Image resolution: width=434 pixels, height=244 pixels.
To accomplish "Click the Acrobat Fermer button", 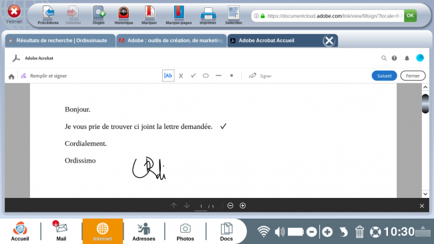I will point(413,76).
